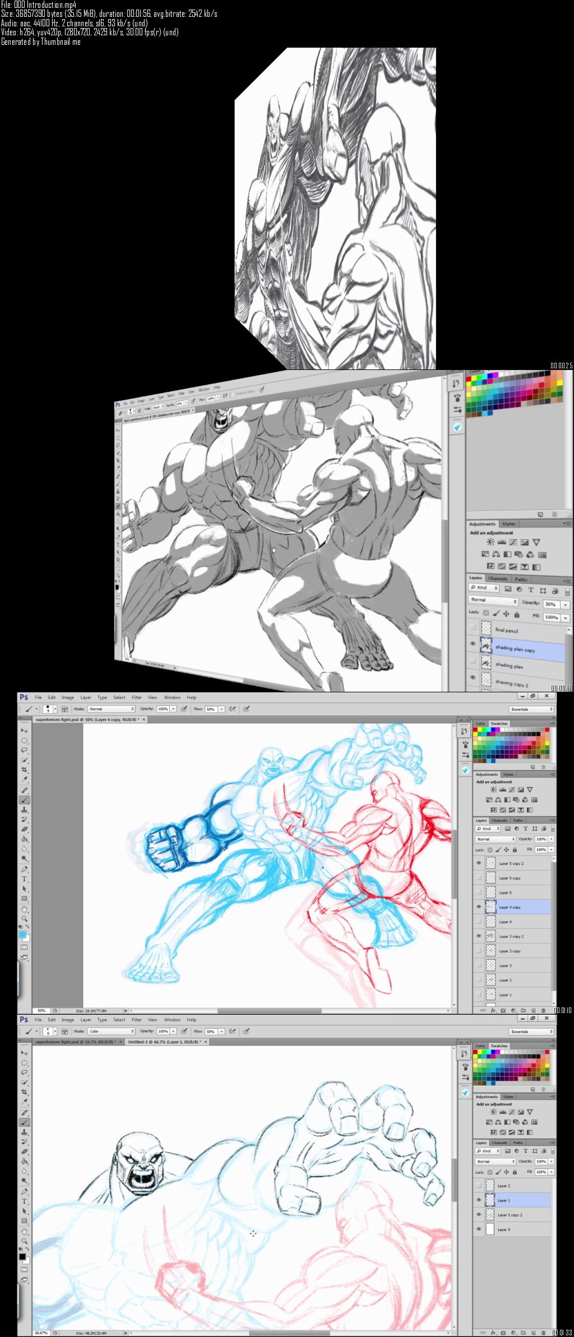Show Layer 2 in the 00:01:33 frame

pyautogui.click(x=479, y=1186)
